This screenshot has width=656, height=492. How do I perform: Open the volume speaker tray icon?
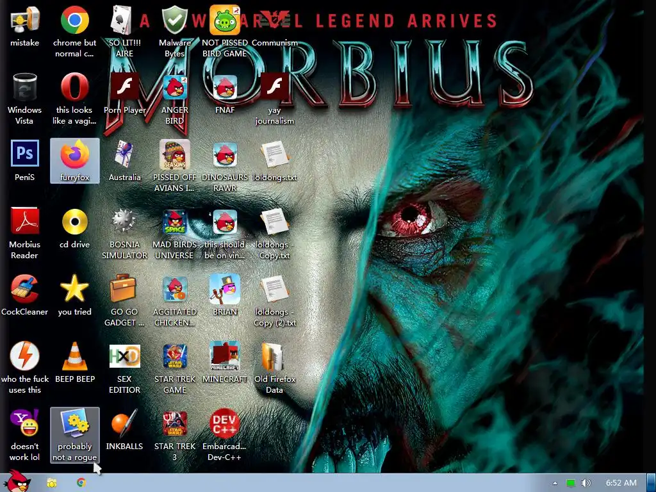tap(586, 483)
